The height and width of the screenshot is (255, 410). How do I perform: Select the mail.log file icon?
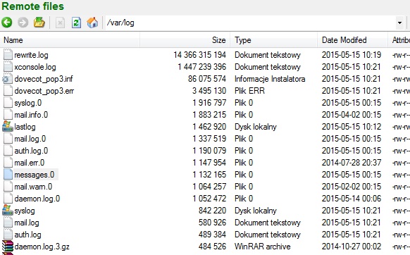coord(8,223)
